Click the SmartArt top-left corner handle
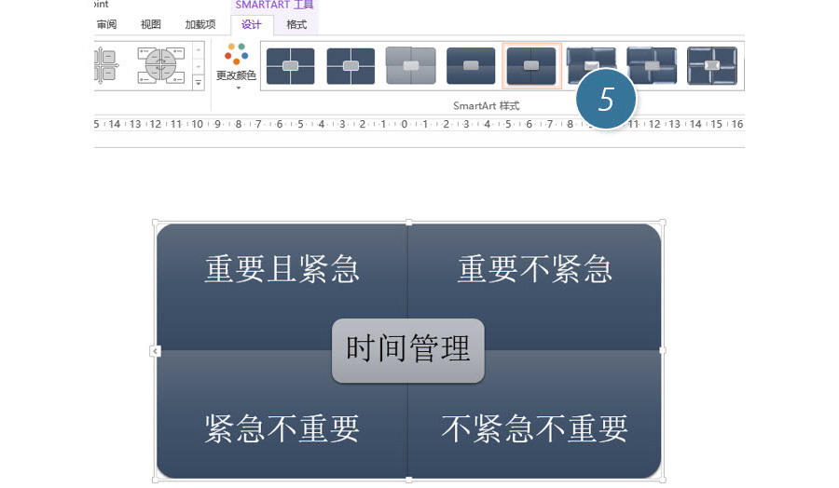Screen dimensions: 839x488 tap(156, 223)
